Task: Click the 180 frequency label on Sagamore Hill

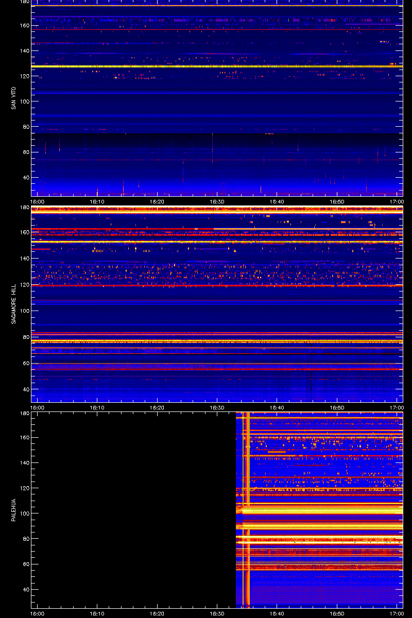Action: point(24,208)
